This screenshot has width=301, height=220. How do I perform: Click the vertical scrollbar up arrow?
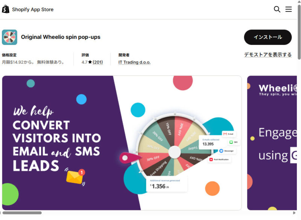pyautogui.click(x=299, y=2)
